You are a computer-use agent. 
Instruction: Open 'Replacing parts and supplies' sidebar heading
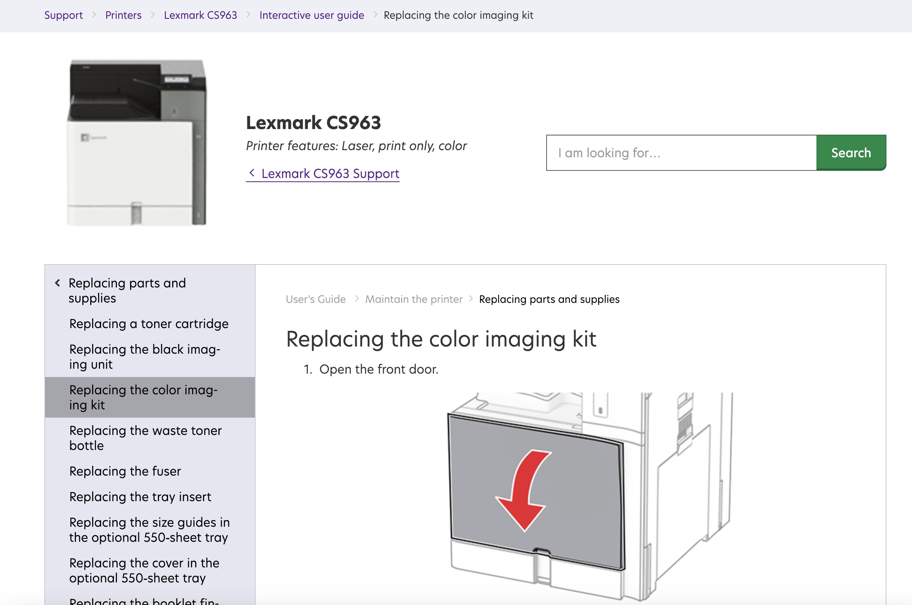coord(127,290)
